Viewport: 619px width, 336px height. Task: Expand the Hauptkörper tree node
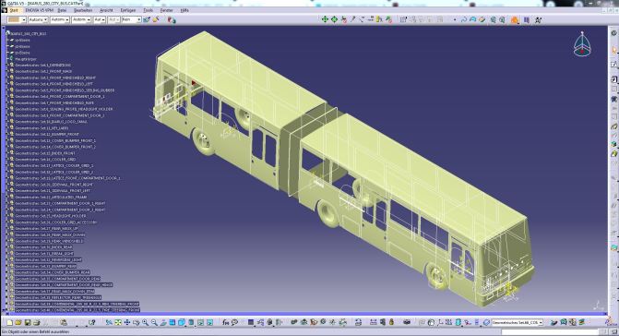click(7, 59)
